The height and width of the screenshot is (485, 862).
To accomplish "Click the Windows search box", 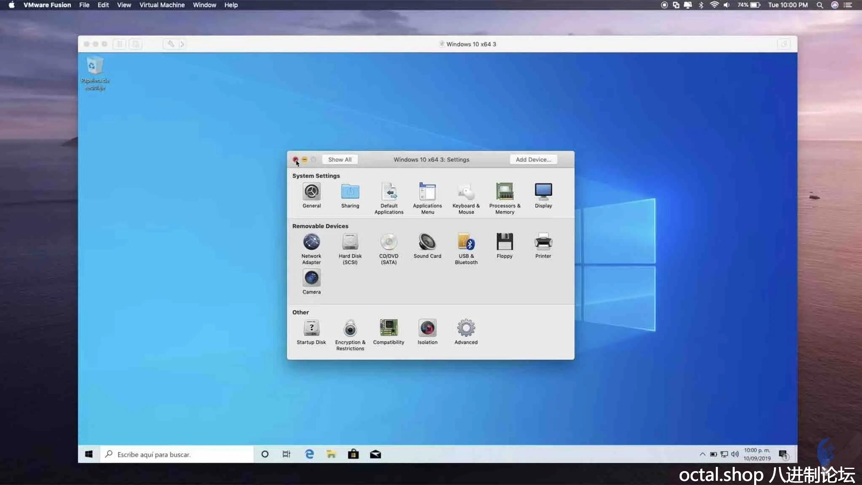I will (x=177, y=454).
